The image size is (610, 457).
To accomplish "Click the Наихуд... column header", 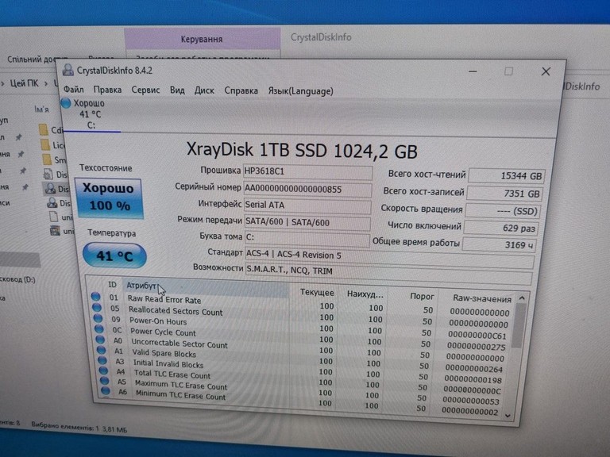I will [365, 294].
